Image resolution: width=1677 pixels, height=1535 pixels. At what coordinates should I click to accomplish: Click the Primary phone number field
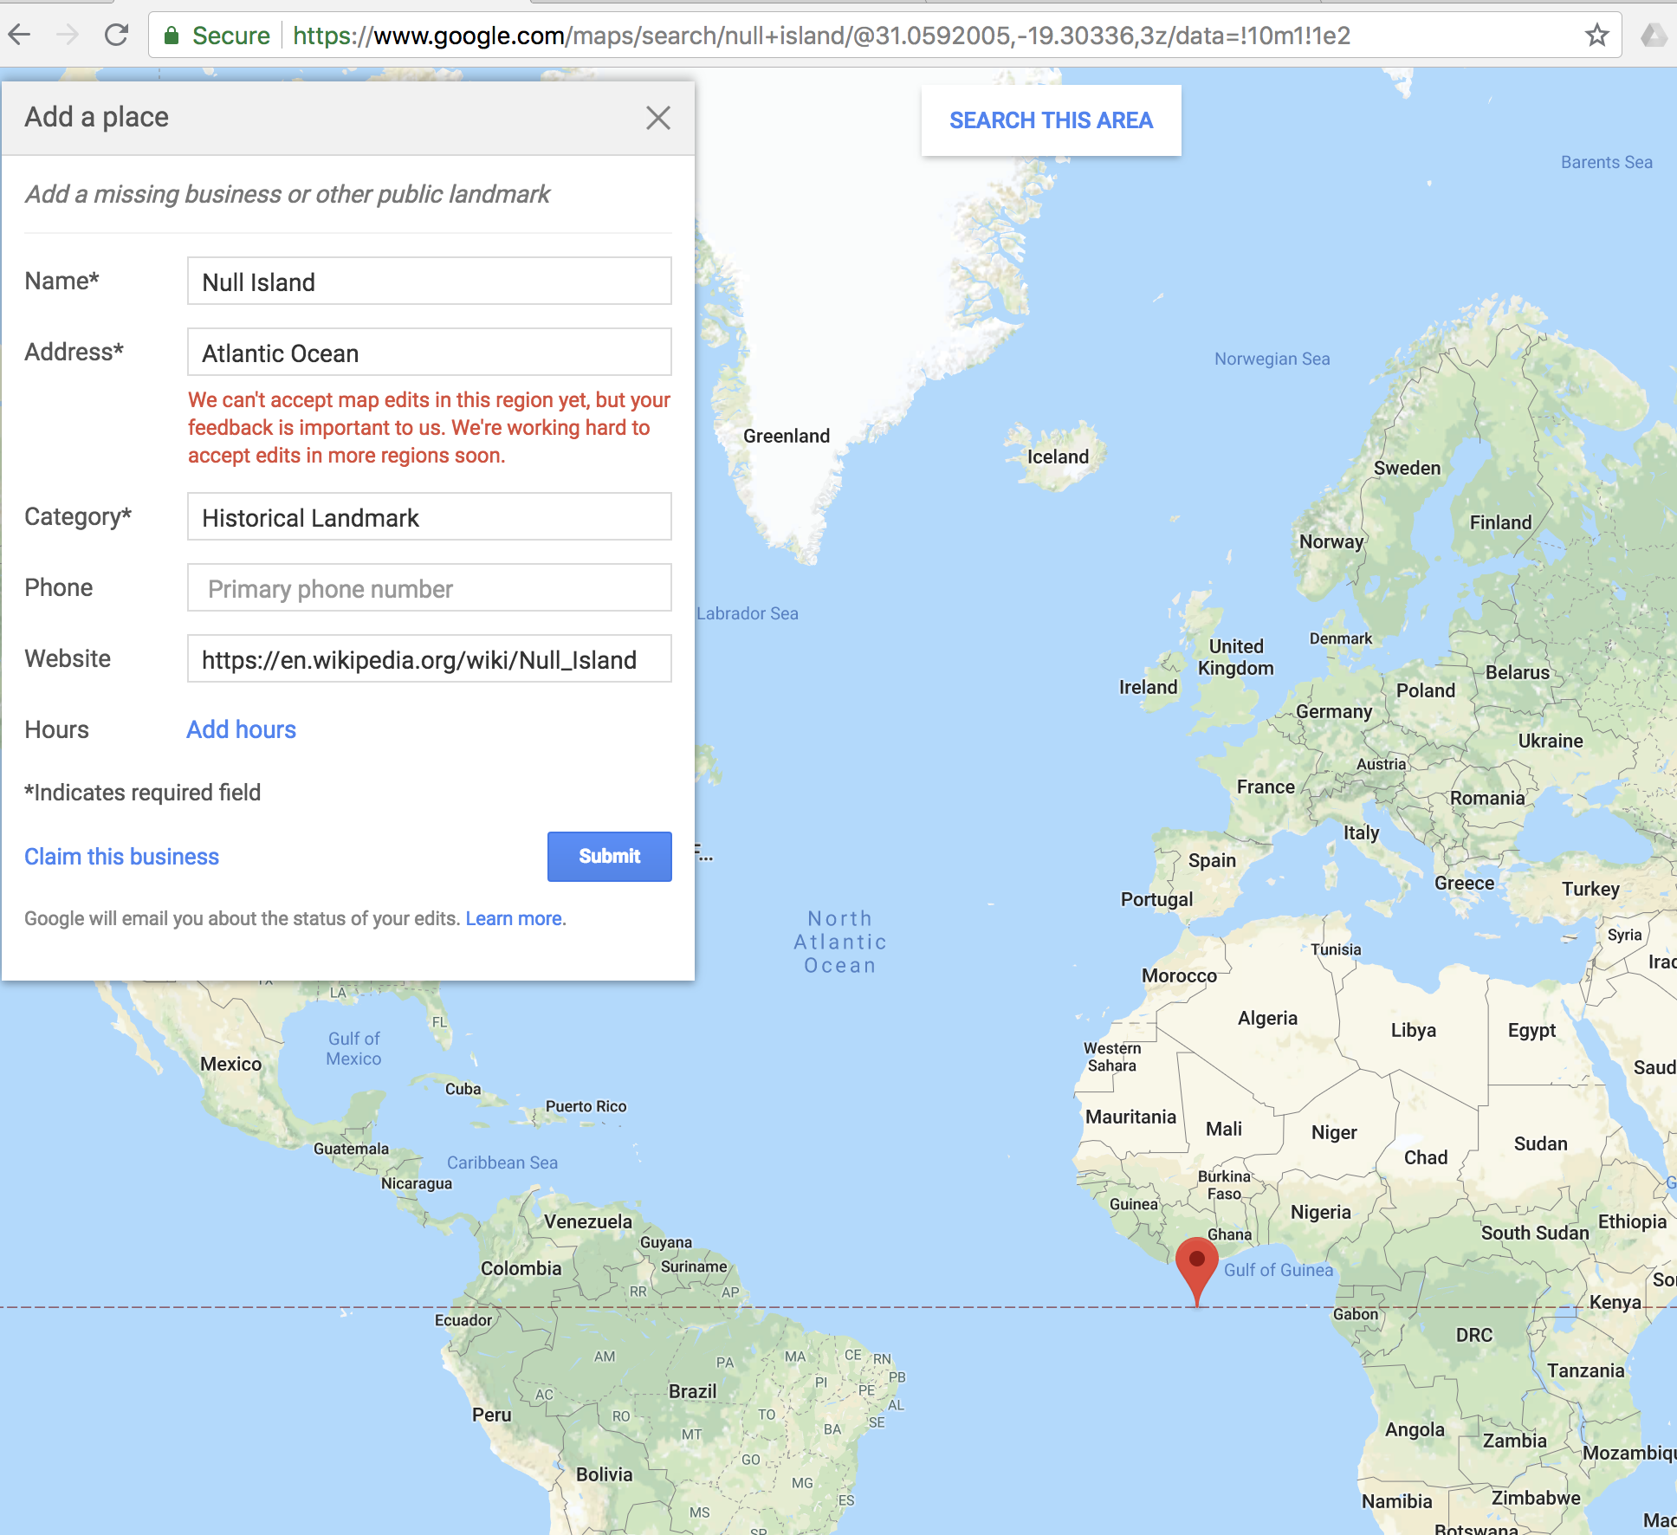(x=429, y=588)
